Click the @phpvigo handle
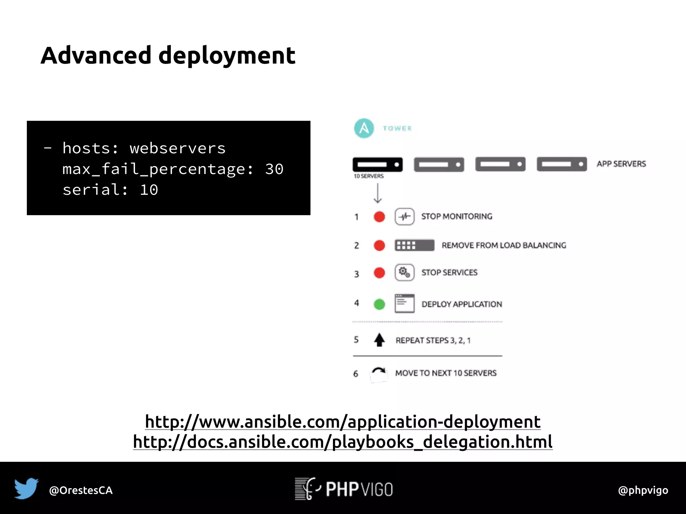686x514 pixels. pyautogui.click(x=643, y=490)
